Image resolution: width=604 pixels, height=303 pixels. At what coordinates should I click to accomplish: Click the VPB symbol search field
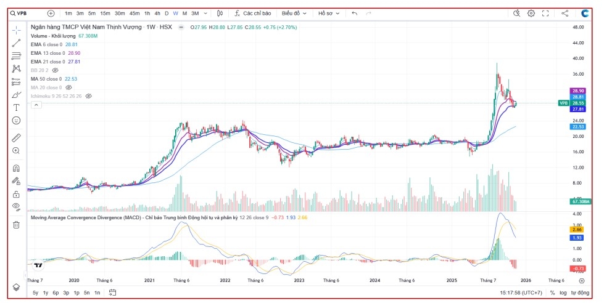tap(23, 13)
